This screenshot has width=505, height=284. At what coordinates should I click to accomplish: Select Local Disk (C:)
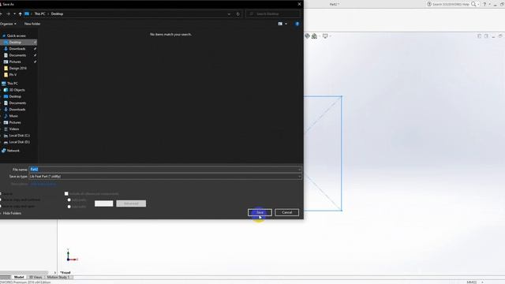(19, 136)
